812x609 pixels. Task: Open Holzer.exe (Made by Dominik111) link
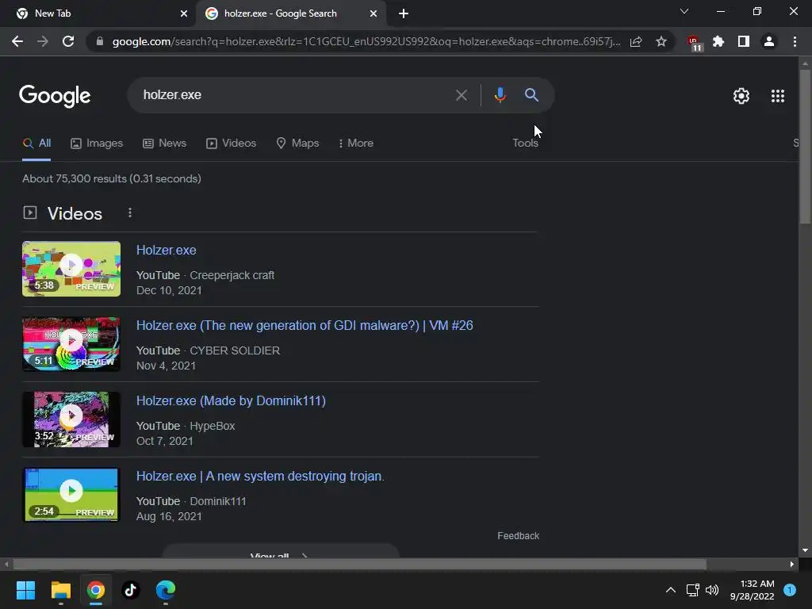click(x=231, y=400)
